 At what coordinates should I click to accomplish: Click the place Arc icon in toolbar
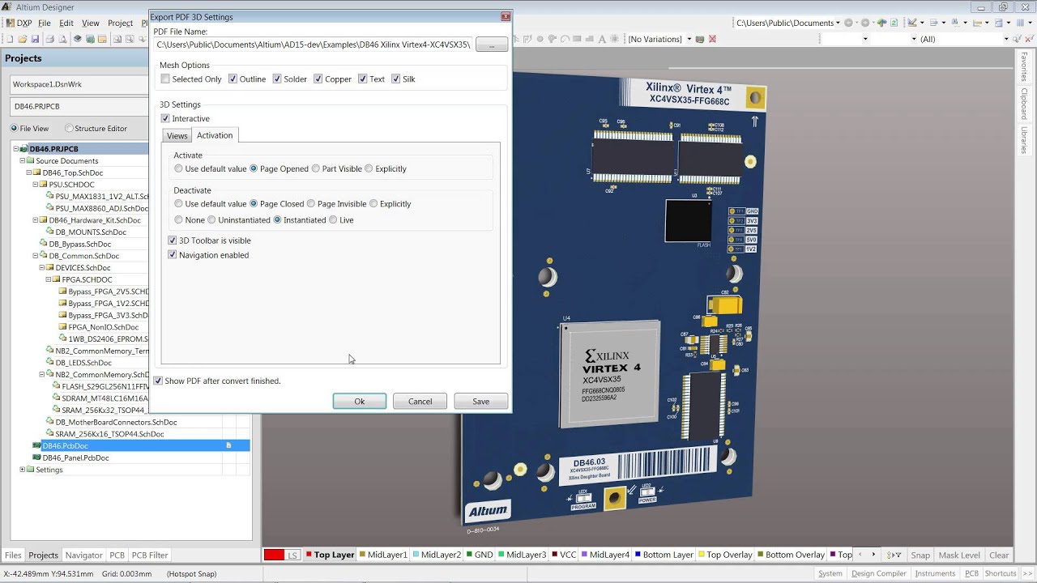(565, 39)
